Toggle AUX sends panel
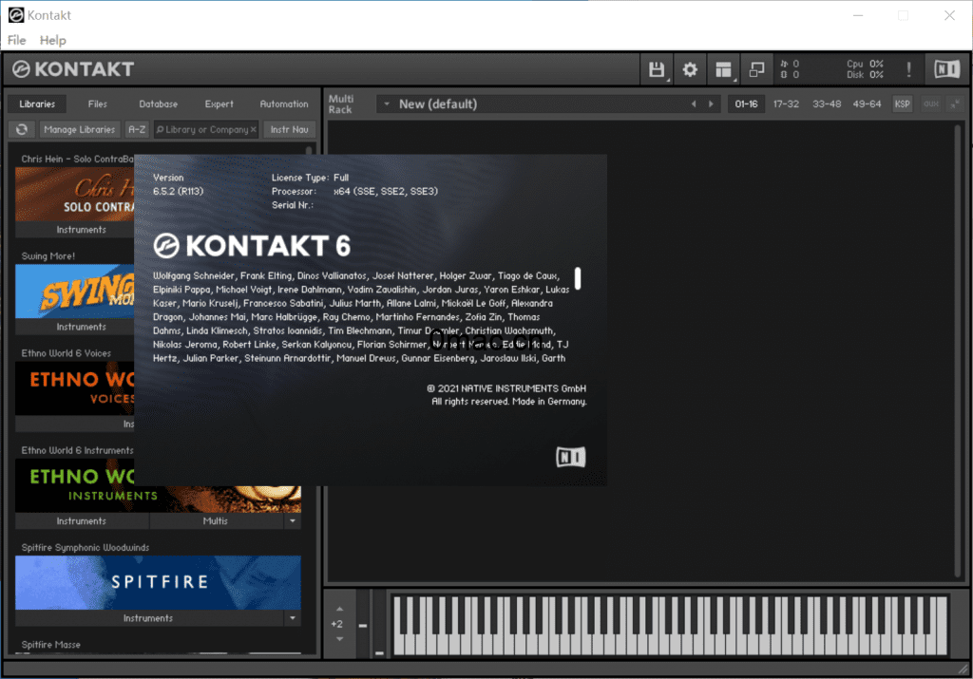 [x=931, y=104]
